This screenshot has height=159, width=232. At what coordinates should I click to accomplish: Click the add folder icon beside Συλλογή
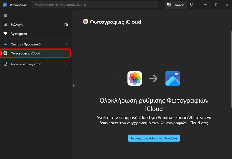click(x=67, y=24)
